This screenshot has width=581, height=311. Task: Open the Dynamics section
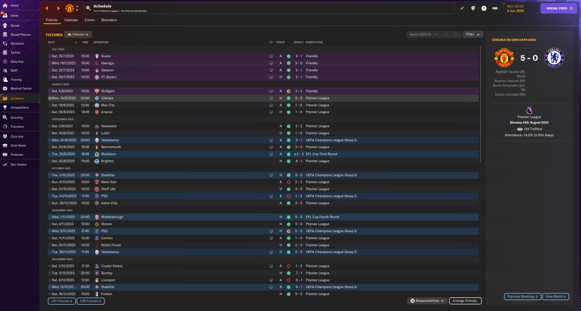point(17,44)
